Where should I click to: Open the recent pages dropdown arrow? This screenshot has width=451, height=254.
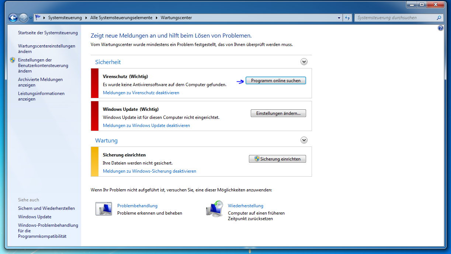tap(31, 18)
